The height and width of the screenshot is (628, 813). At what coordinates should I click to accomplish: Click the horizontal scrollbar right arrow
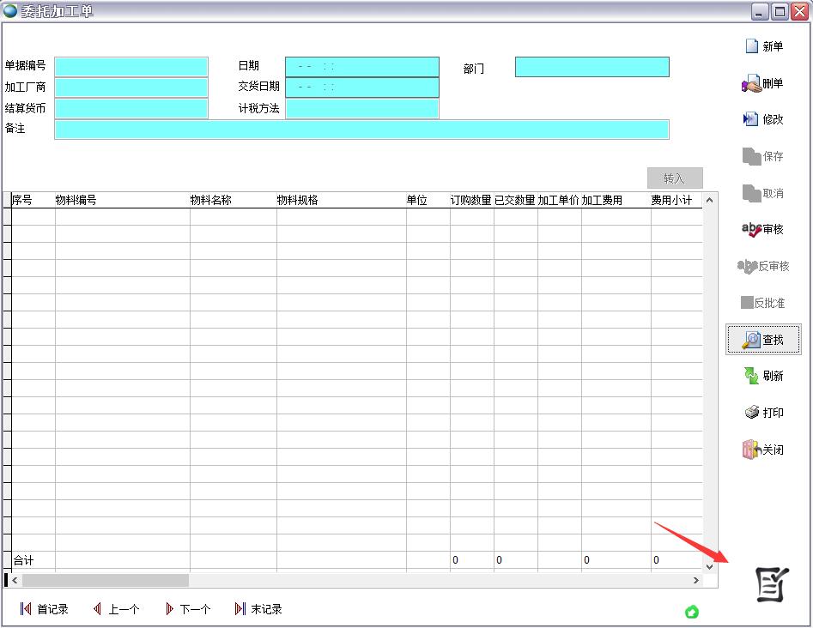pyautogui.click(x=695, y=581)
